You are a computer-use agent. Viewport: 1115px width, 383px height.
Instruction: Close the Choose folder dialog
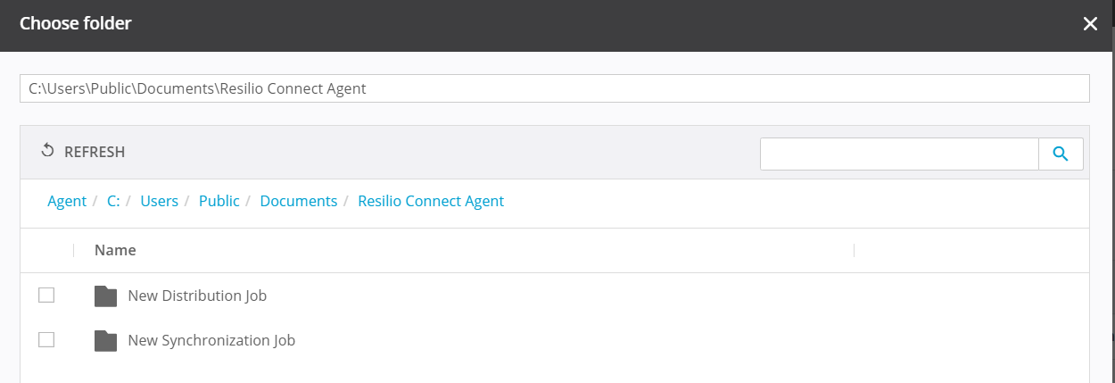pos(1090,24)
